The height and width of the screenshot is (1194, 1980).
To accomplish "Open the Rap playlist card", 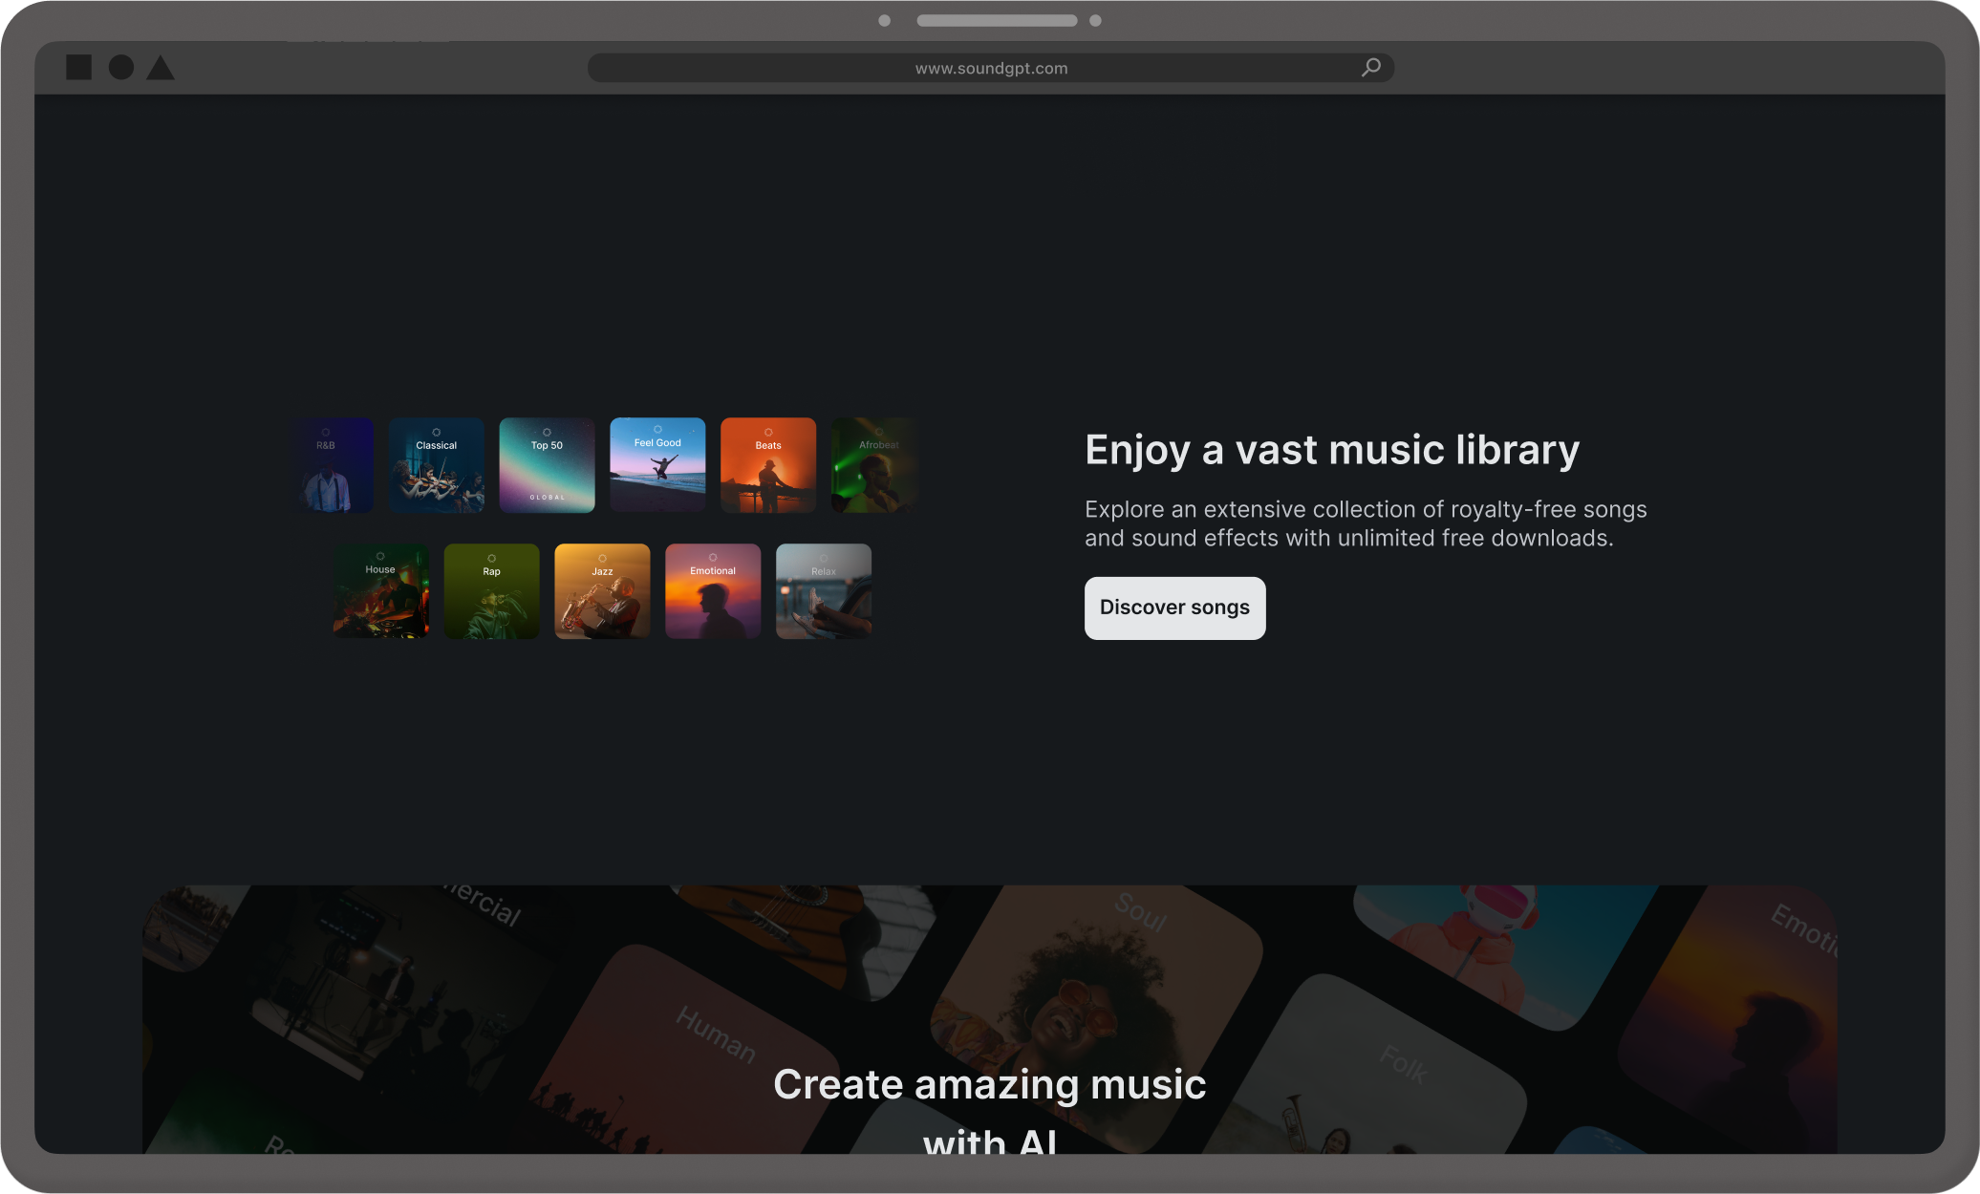I will 491,591.
